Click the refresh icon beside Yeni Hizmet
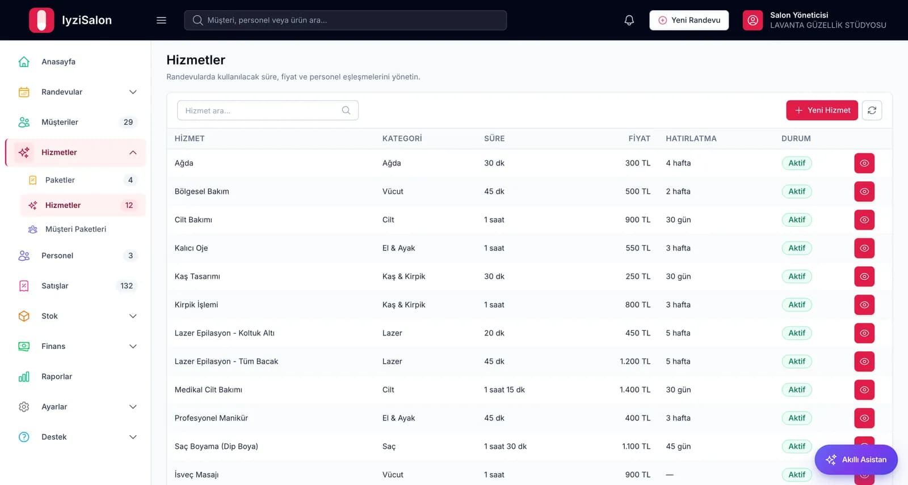This screenshot has height=485, width=908. point(872,110)
